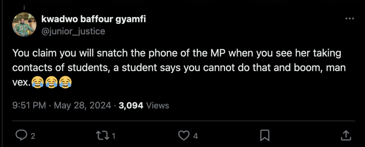The width and height of the screenshot is (365, 147).
Task: Click the Views label text
Action: (158, 105)
